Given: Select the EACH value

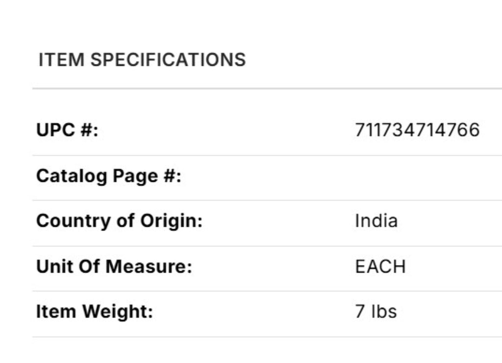Looking at the screenshot, I should pos(380,267).
